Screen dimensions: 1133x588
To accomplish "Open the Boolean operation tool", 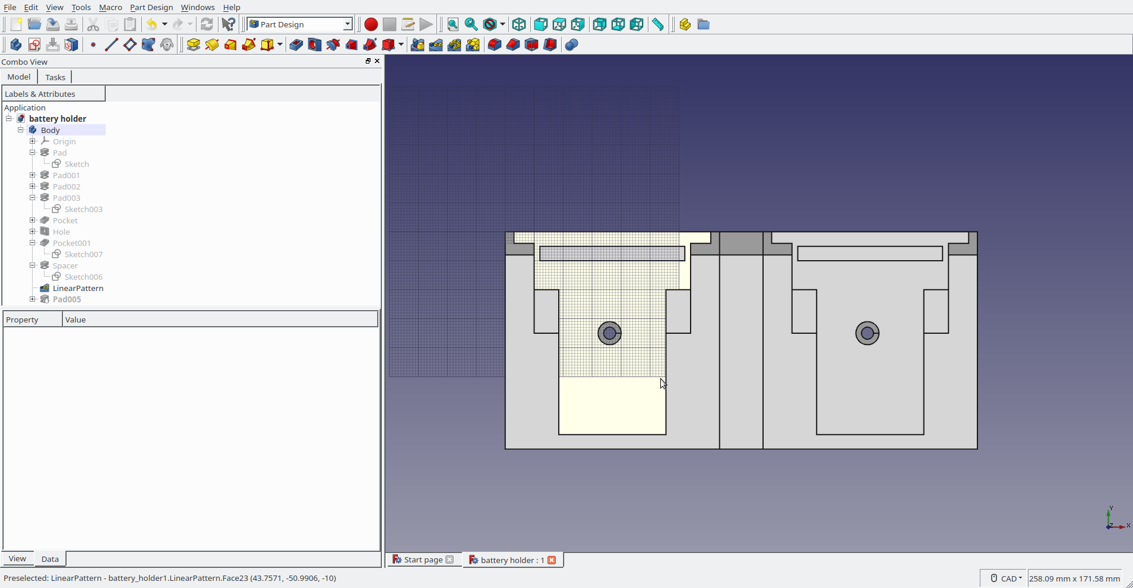I will [571, 45].
